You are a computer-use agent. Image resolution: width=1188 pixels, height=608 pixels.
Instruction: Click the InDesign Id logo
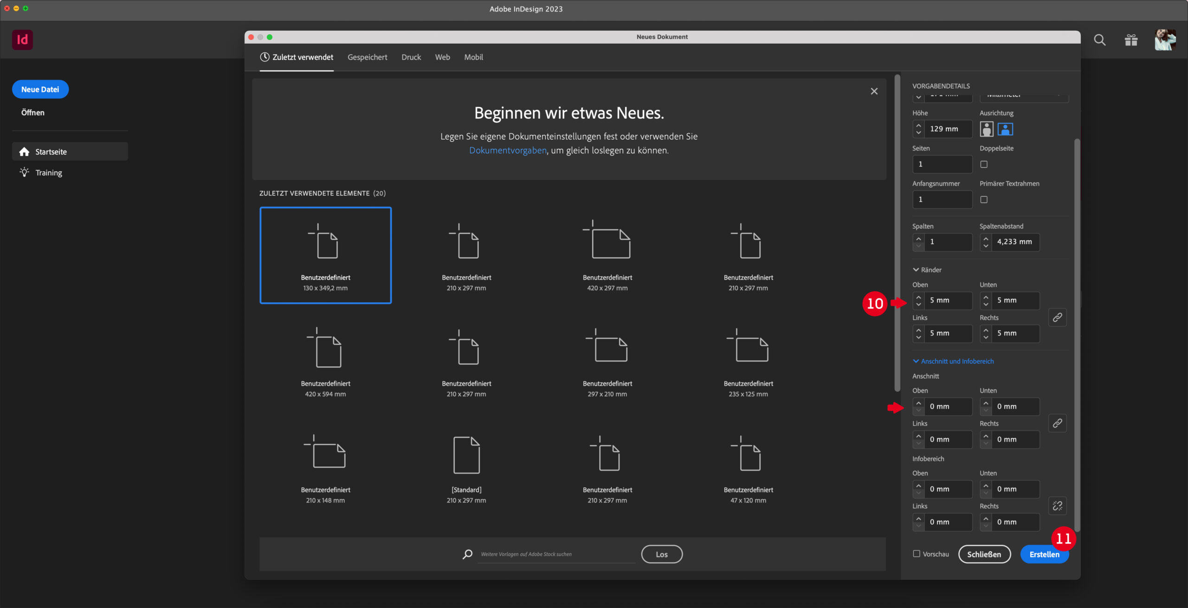22,40
